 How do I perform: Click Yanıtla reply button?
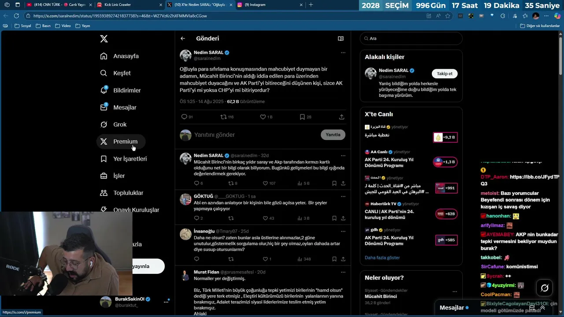[x=333, y=135]
